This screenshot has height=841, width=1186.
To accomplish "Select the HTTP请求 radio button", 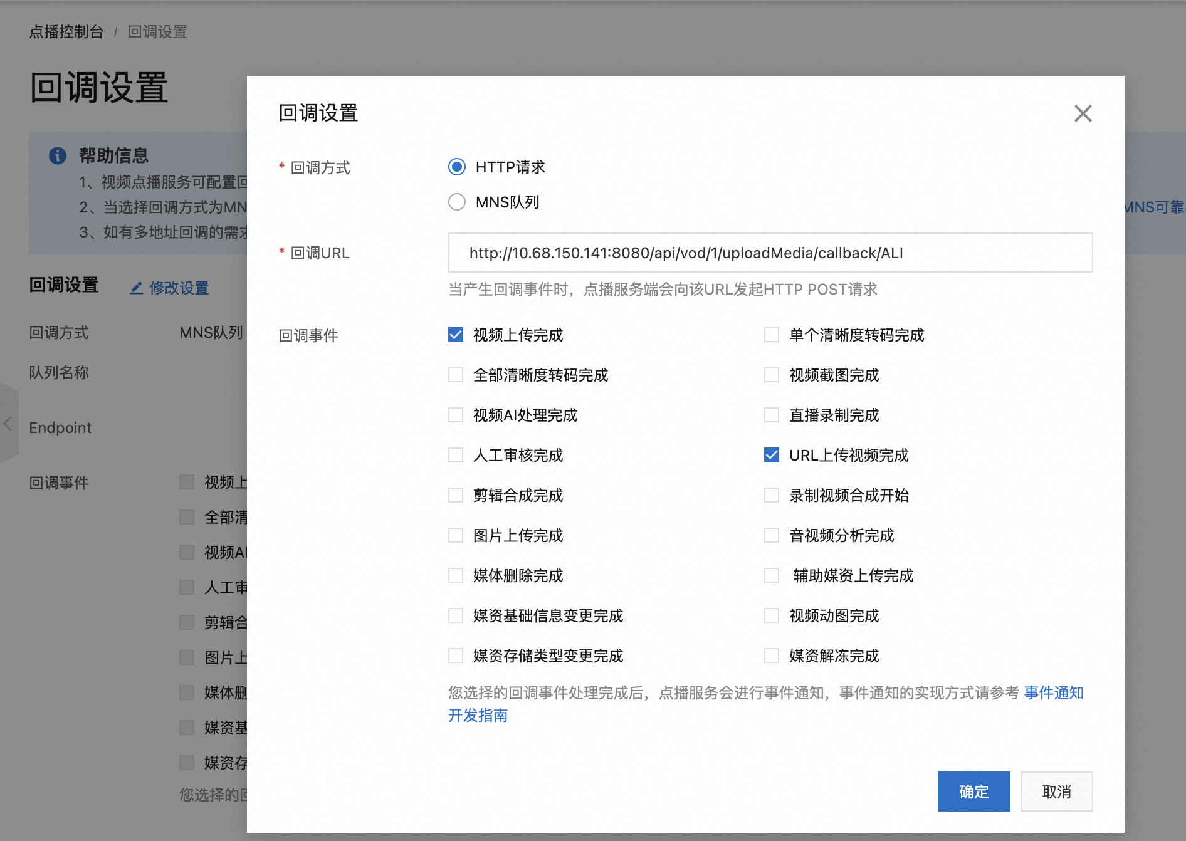I will coord(457,167).
